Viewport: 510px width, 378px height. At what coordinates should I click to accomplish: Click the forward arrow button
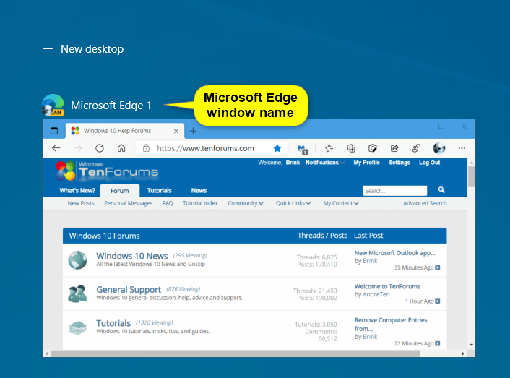[78, 148]
